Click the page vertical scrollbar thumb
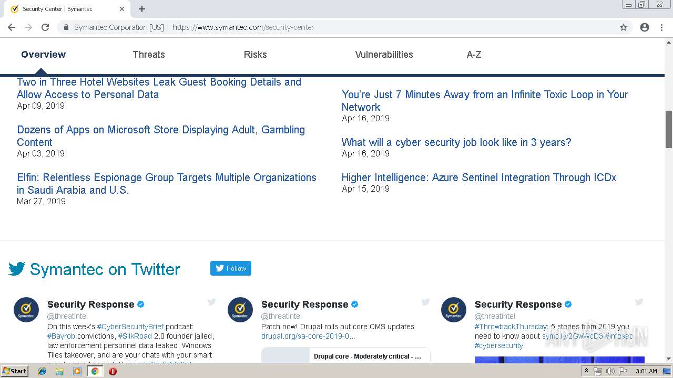Viewport: 673px width, 378px height. 669,129
